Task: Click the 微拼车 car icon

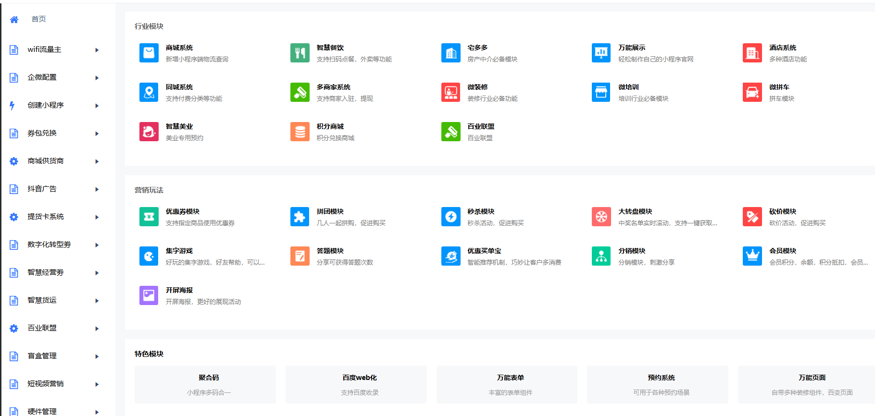Action: (x=752, y=92)
